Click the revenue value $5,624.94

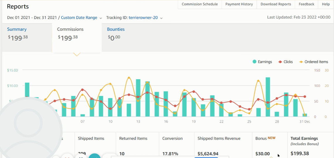(x=208, y=154)
